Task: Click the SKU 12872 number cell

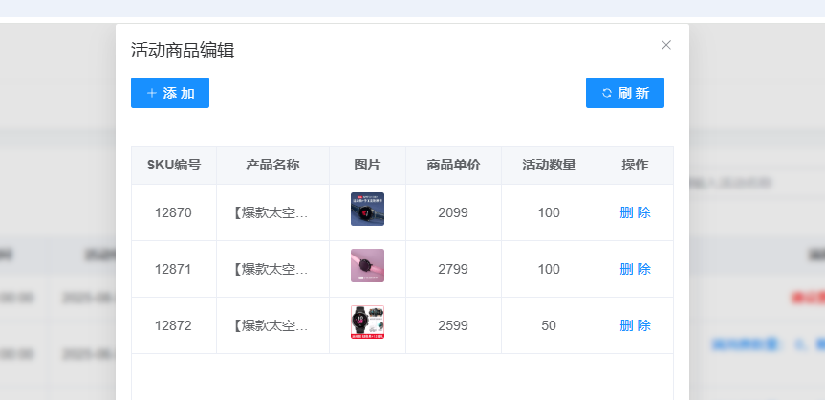Action: click(173, 325)
